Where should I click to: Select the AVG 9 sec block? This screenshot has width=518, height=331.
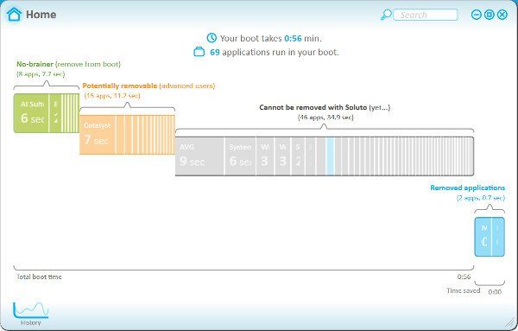(199, 156)
